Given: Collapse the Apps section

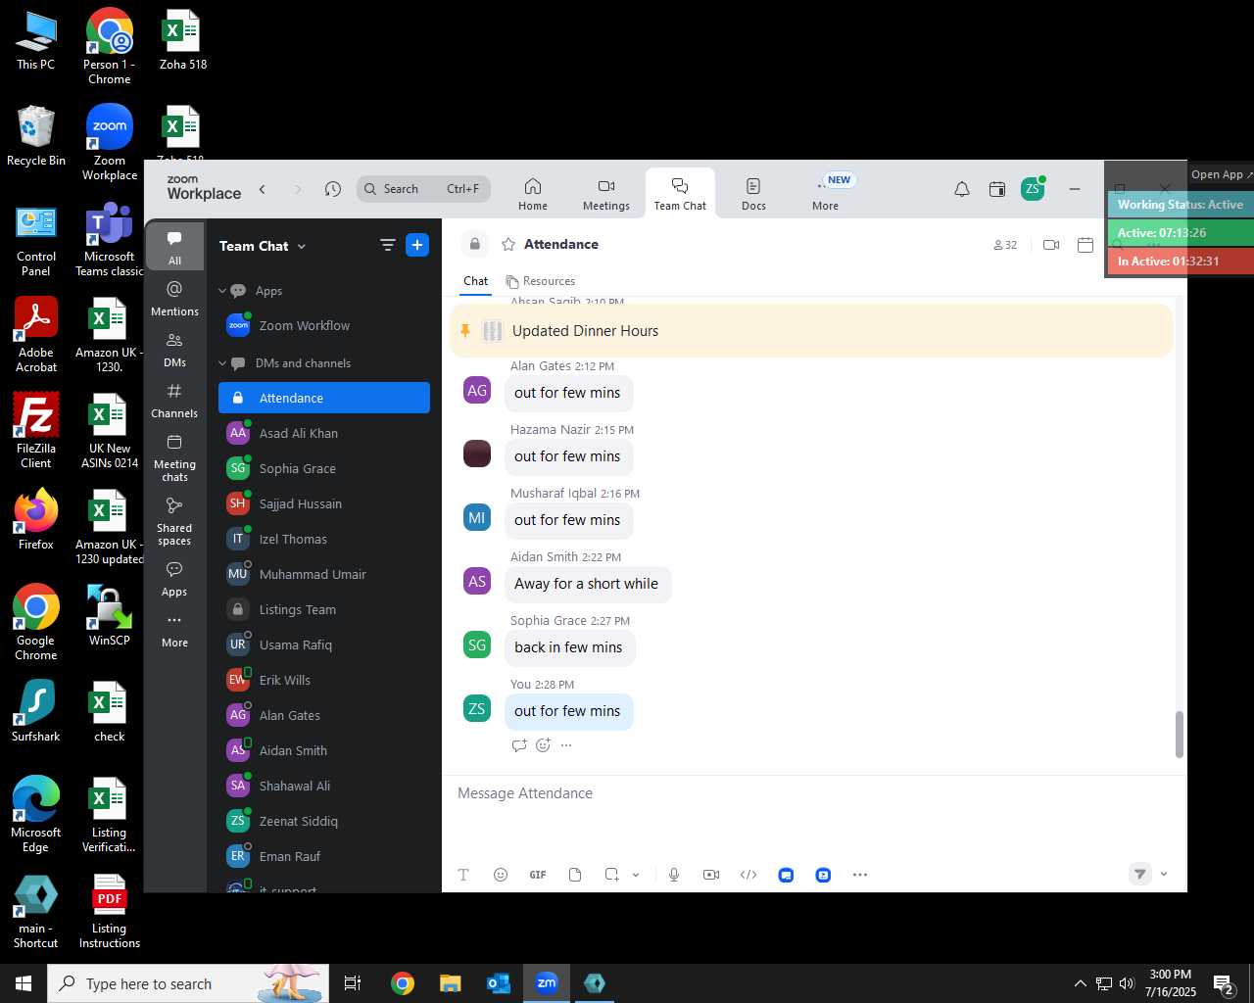Looking at the screenshot, I should point(223,291).
